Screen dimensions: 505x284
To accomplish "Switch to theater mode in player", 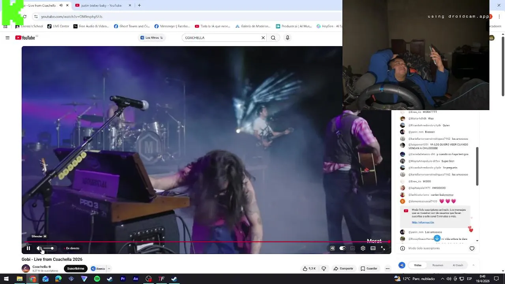I will click(x=373, y=248).
